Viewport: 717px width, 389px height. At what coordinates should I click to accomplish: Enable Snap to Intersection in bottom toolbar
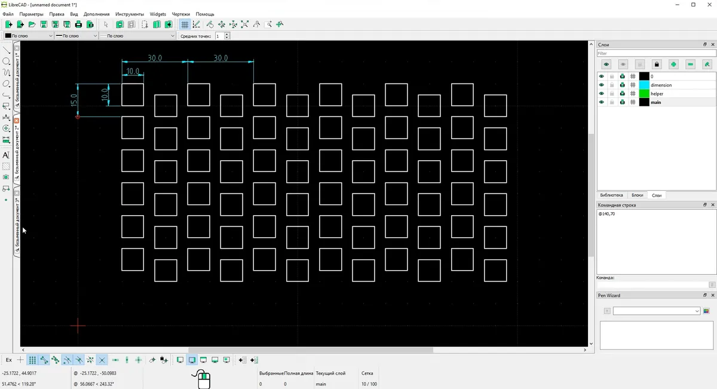pyautogui.click(x=102, y=360)
